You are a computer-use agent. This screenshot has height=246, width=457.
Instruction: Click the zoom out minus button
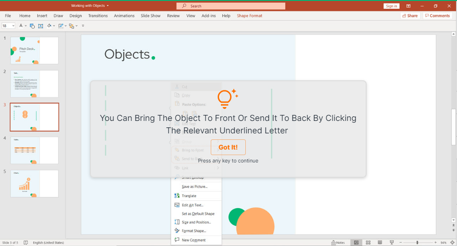(400, 242)
